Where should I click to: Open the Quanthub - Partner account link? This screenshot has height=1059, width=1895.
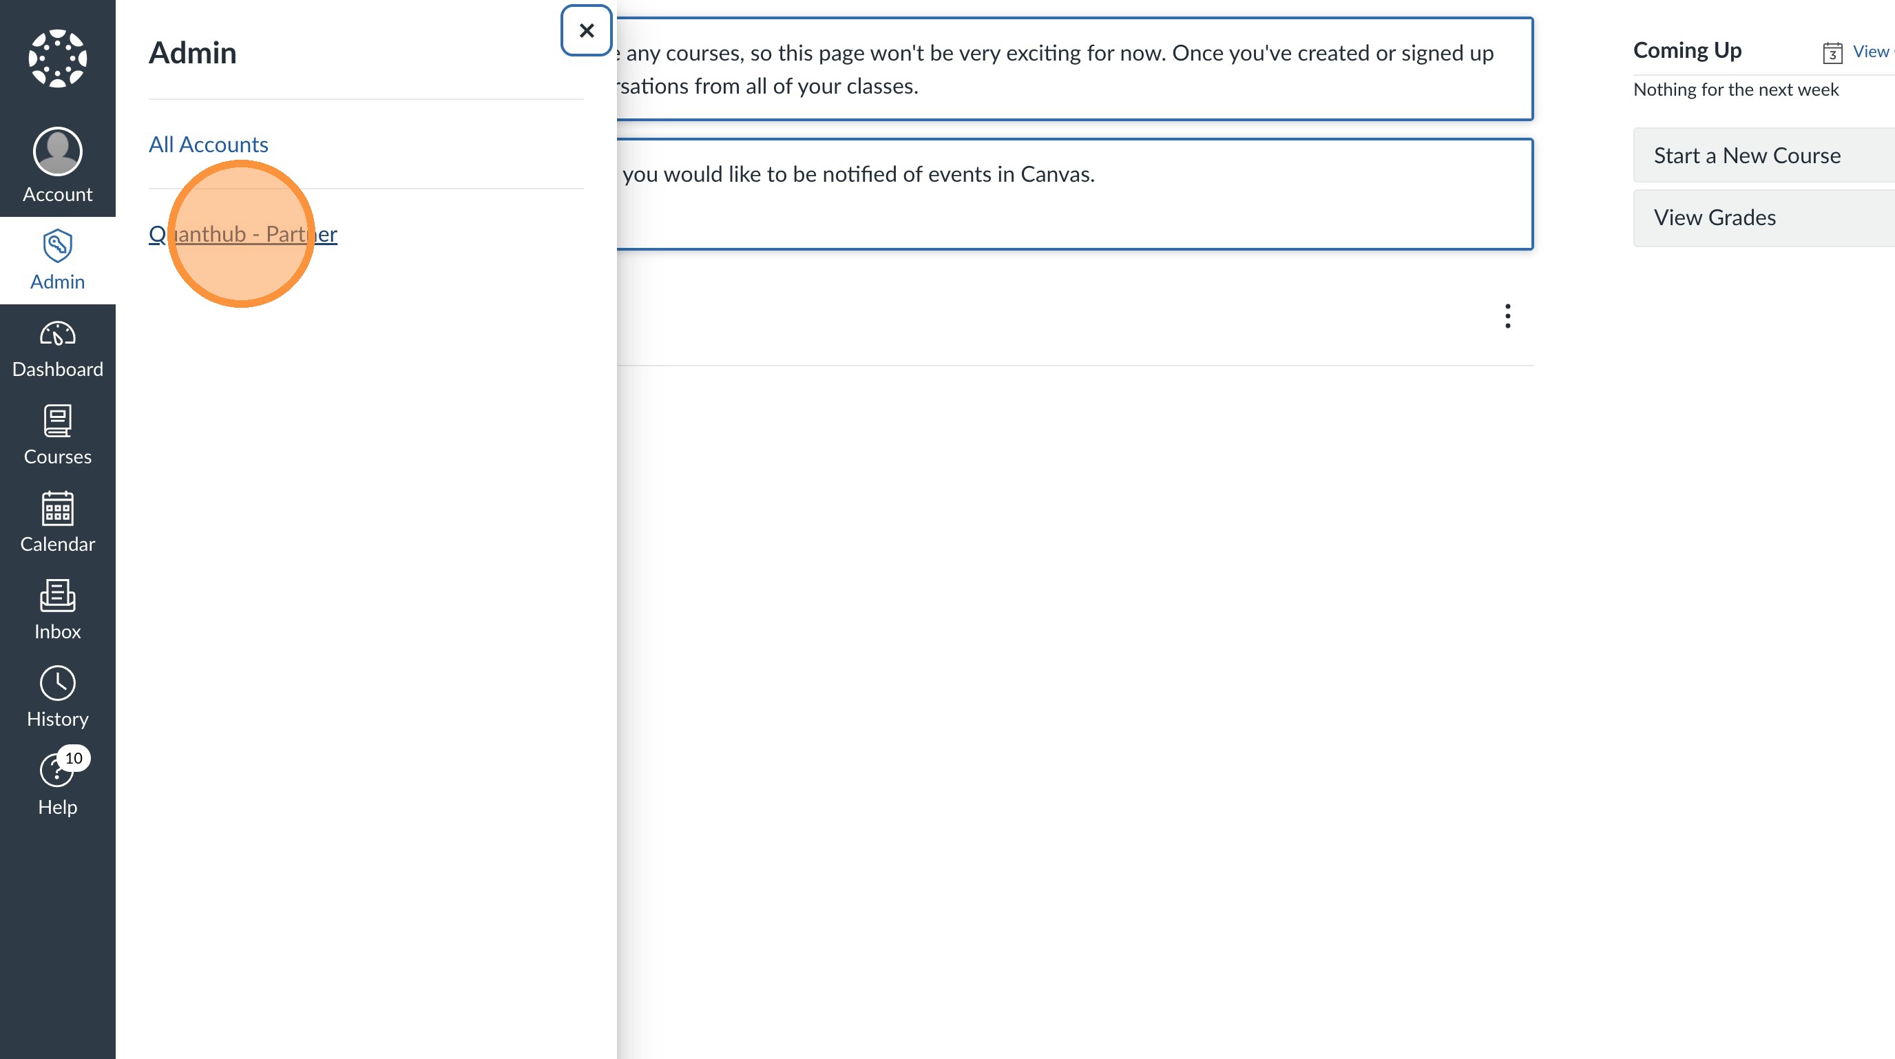tap(243, 234)
